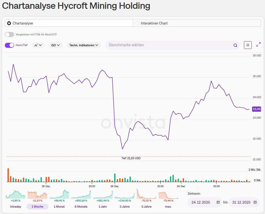Expand the GD dropdown
Viewport: 265px width, 214px height.
[x=55, y=45]
